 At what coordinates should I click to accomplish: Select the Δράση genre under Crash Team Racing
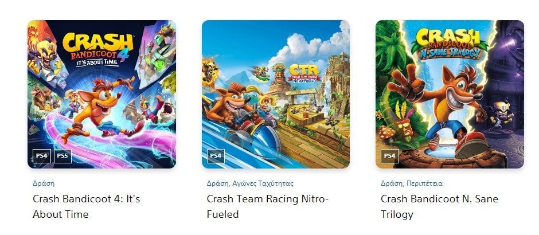218,183
